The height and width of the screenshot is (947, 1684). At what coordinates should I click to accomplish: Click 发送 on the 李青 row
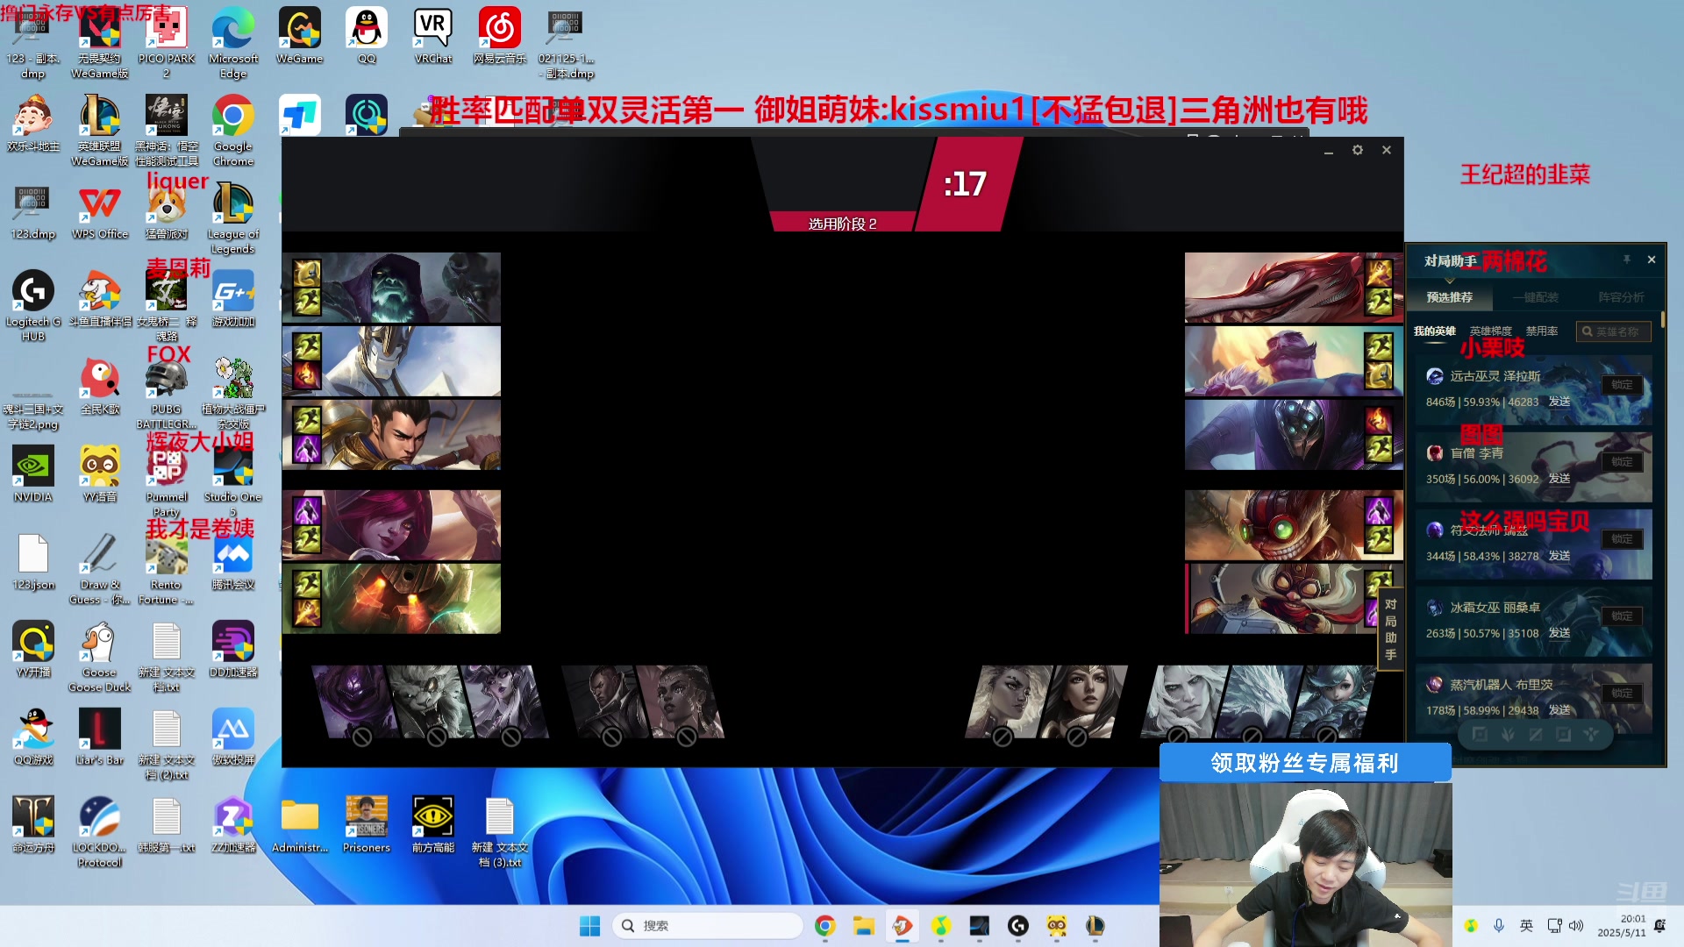[1559, 479]
